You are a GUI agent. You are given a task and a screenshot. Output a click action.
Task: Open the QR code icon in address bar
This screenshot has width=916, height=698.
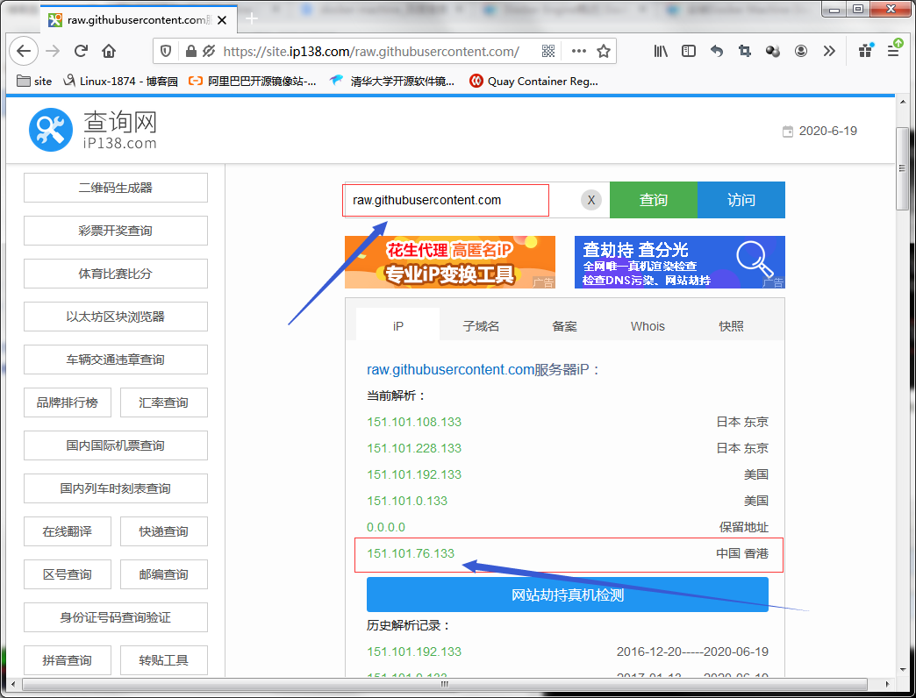(x=548, y=51)
